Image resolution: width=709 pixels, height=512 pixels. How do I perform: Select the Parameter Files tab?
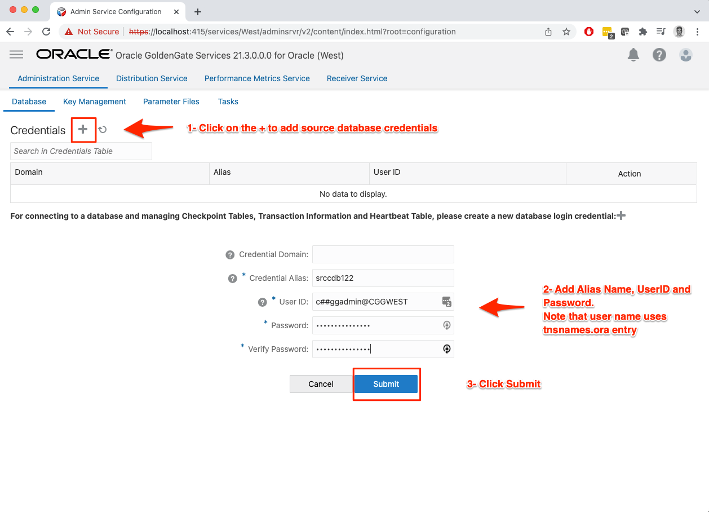point(171,101)
